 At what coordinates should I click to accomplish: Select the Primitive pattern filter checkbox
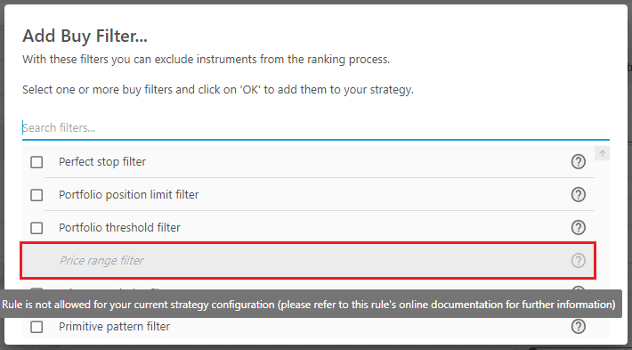[36, 327]
